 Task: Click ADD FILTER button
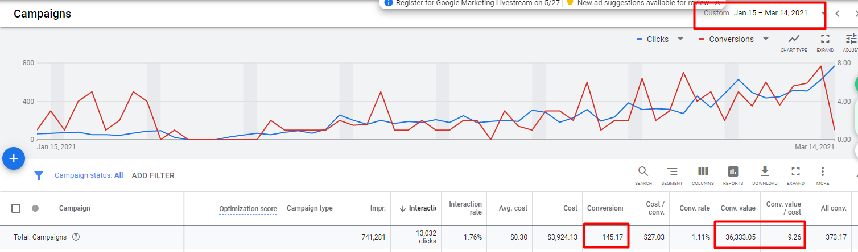153,175
